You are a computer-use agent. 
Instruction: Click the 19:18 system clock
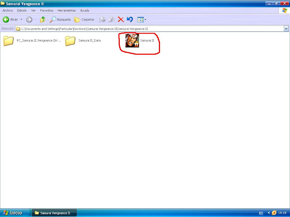click(x=282, y=213)
